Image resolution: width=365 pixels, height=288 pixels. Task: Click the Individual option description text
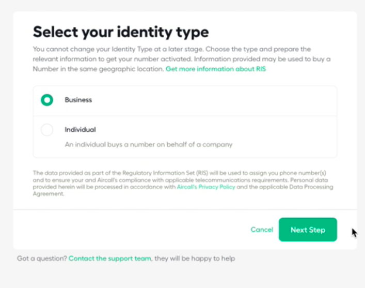click(149, 145)
